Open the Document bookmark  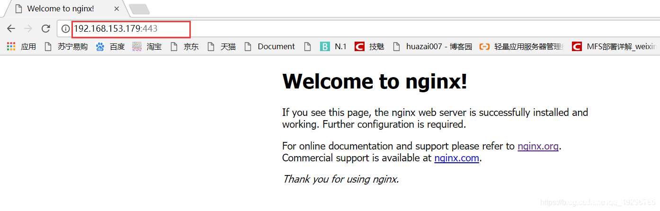(x=270, y=46)
